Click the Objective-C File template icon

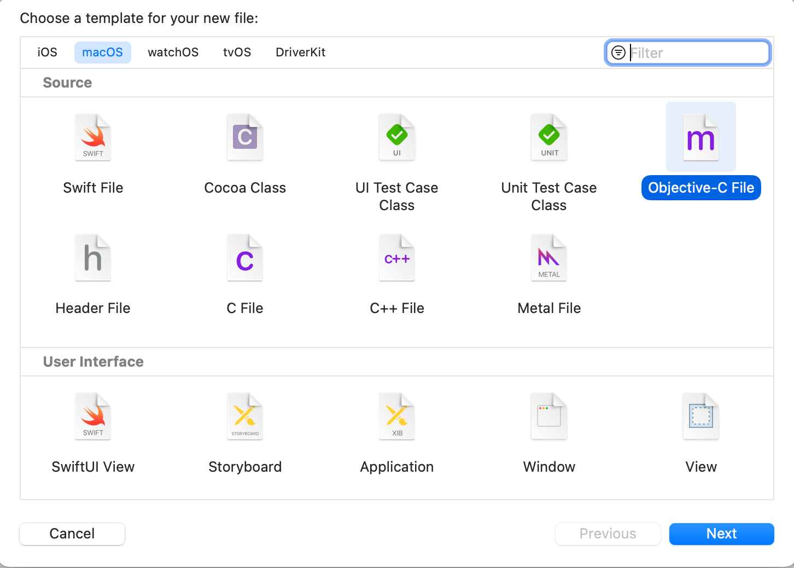[x=700, y=137]
